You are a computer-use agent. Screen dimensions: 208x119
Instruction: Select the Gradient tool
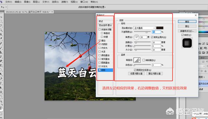[1, 65]
